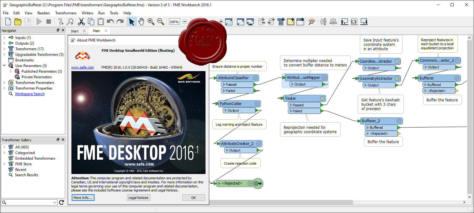Image resolution: width=474 pixels, height=213 pixels.
Task: Open AttributeClassifier parameters gear
Action: (255, 78)
